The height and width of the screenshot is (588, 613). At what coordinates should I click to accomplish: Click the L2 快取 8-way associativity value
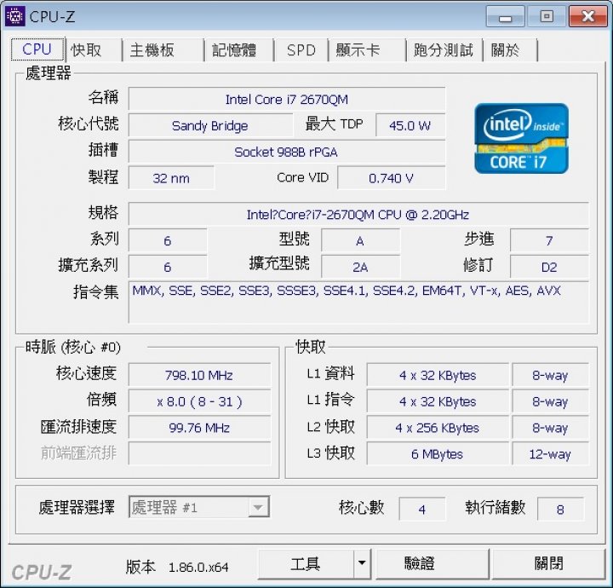point(550,428)
